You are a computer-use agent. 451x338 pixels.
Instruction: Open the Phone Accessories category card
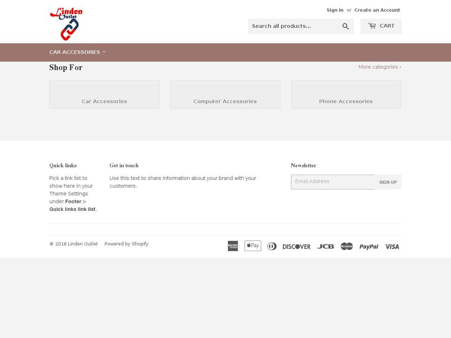tap(346, 94)
